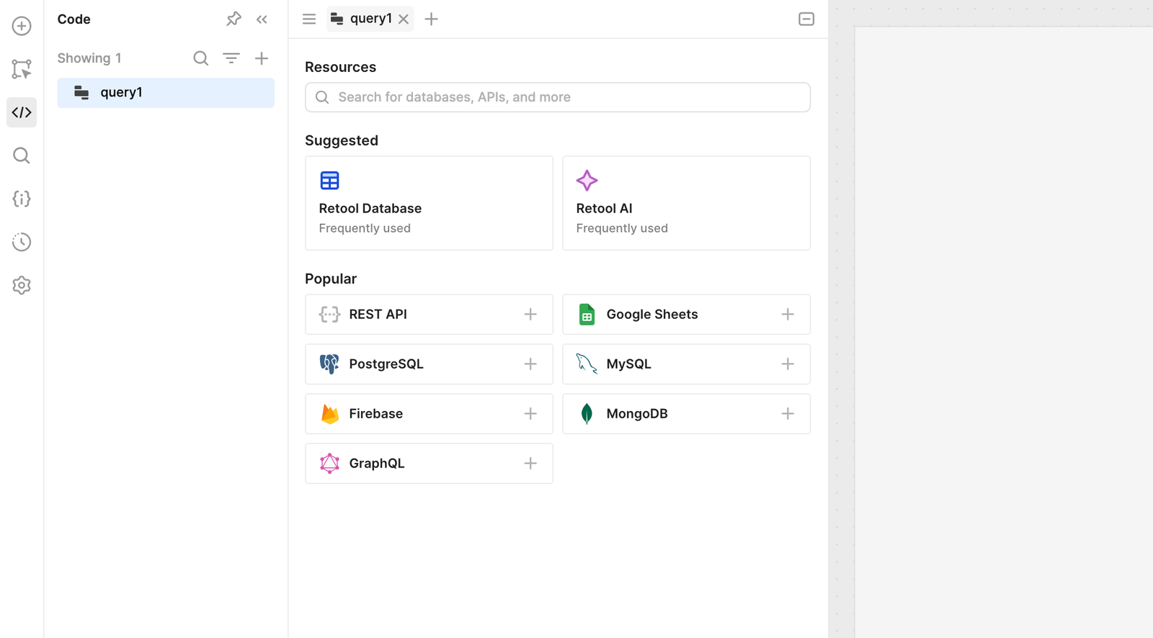Open the State inspector braces icon
The width and height of the screenshot is (1153, 638).
pos(22,199)
